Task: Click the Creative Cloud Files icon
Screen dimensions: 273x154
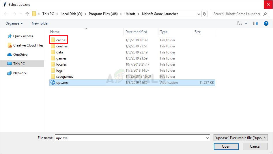Action: (x=10, y=45)
